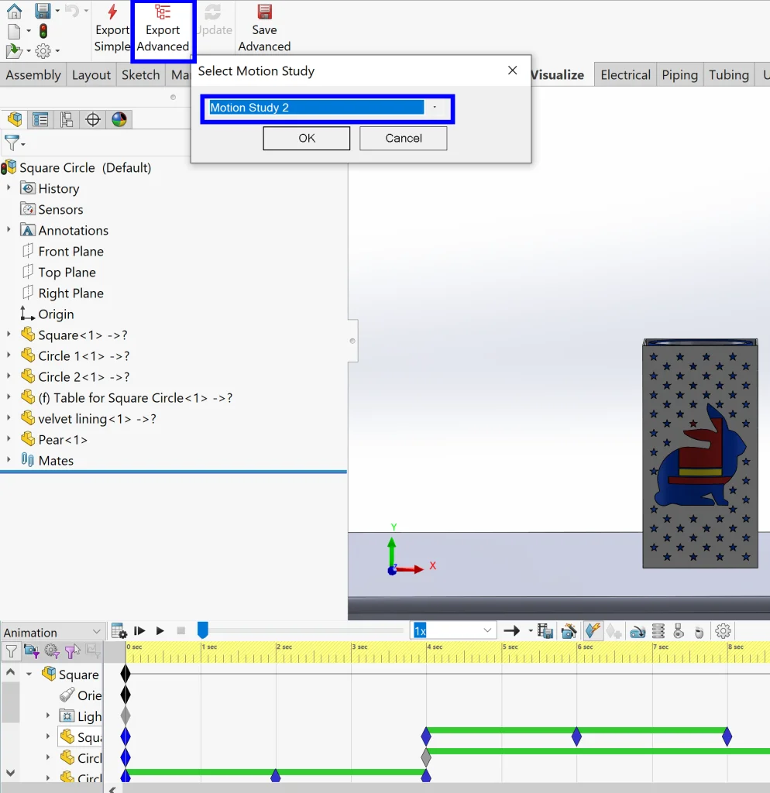Viewport: 770px width, 793px height.
Task: Open DisplayManager color sphere tab
Action: 119,119
